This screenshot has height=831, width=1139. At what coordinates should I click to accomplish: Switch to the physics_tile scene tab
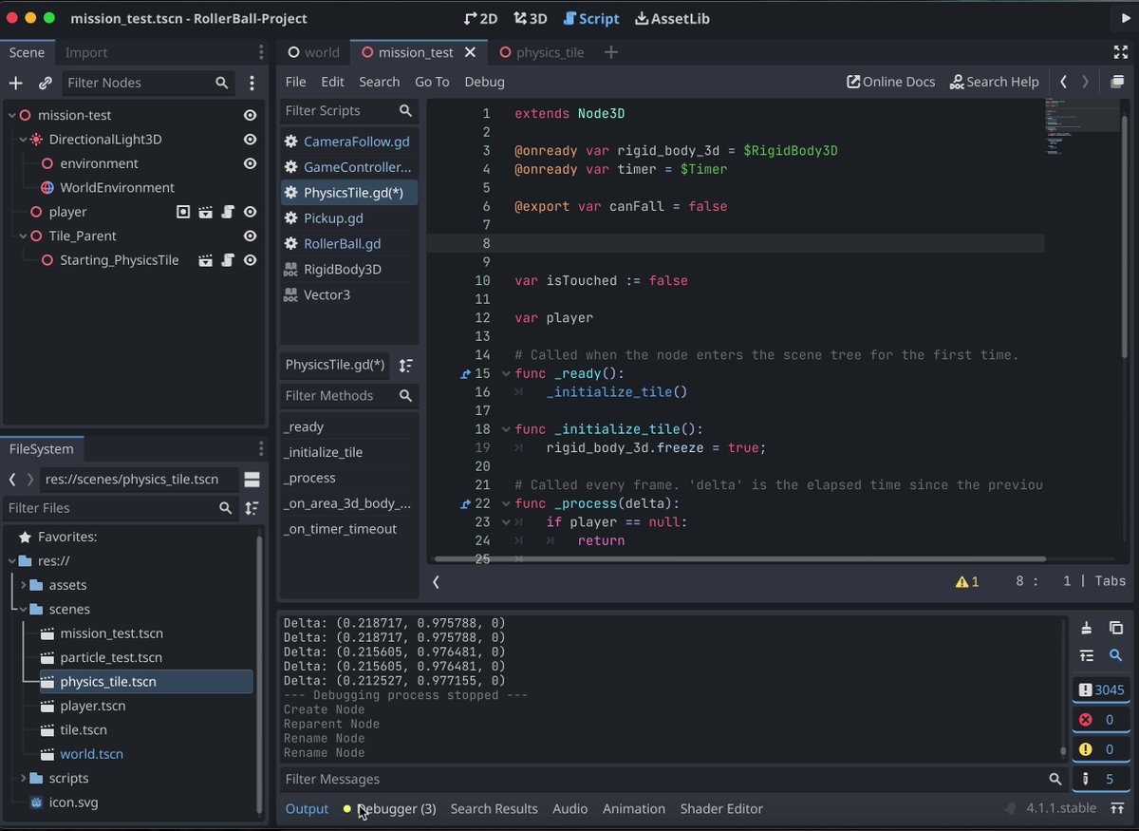click(542, 52)
